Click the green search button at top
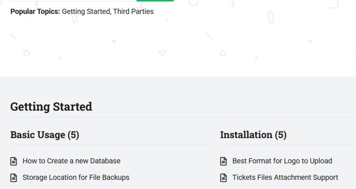 pyautogui.click(x=155, y=1)
